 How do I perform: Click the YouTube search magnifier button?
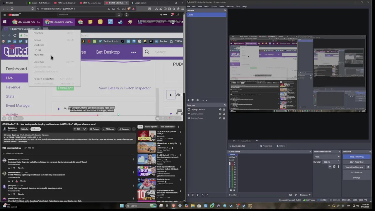coord(119,15)
